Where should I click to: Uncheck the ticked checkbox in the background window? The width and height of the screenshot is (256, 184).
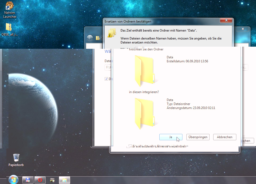(106, 79)
